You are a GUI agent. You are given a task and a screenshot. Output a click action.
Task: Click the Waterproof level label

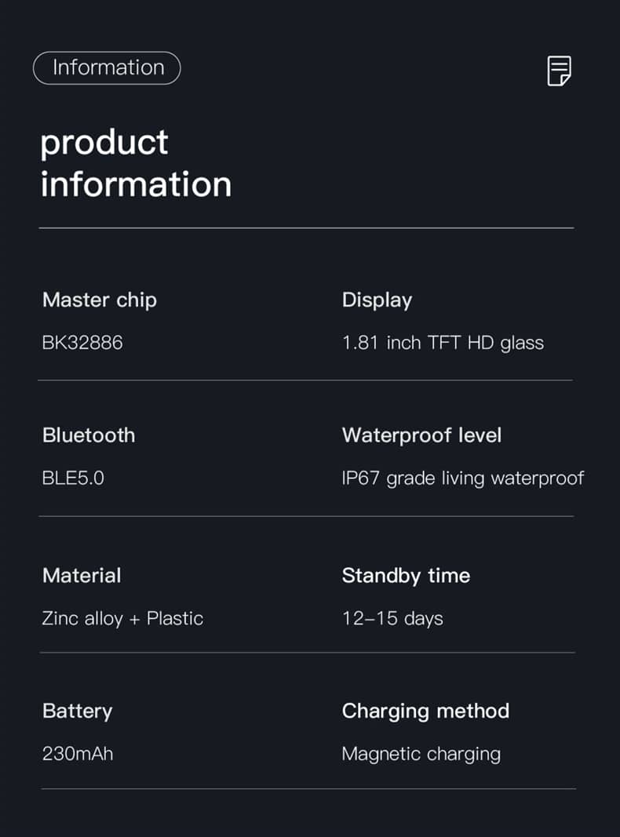(421, 435)
